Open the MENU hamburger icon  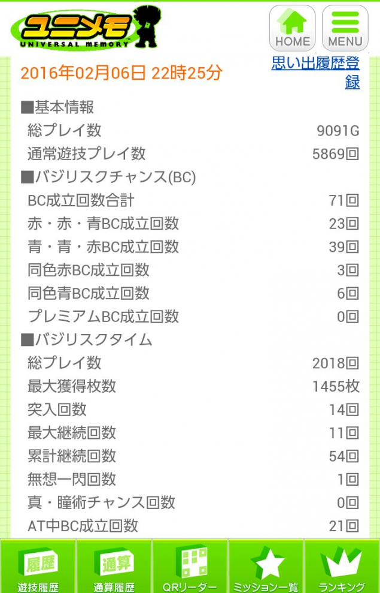click(x=345, y=28)
